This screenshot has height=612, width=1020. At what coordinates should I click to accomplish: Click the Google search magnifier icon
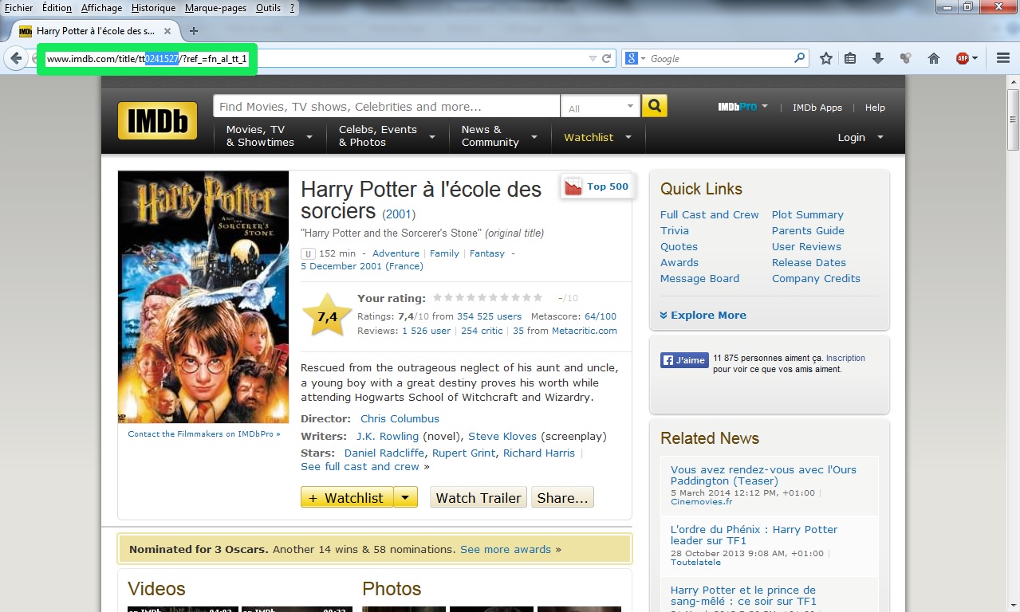pos(799,58)
